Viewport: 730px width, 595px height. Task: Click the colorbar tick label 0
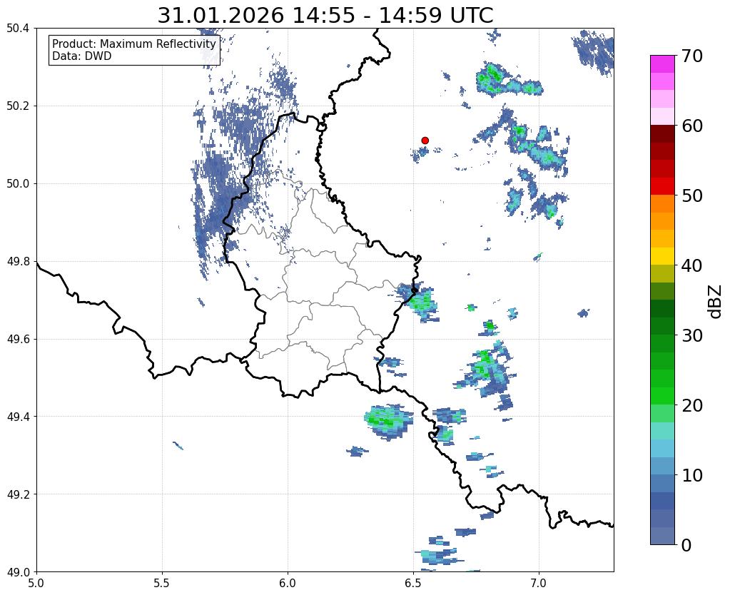coord(686,545)
